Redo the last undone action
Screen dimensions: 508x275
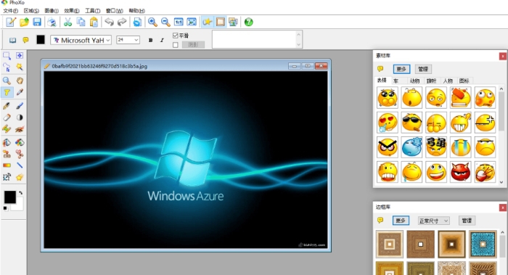(x=122, y=22)
